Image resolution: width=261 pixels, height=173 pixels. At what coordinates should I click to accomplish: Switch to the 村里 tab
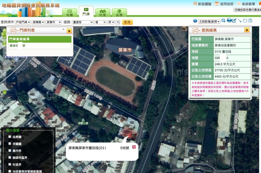point(103,13)
